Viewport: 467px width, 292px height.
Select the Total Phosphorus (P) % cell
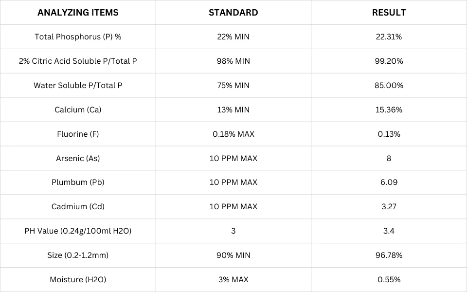pos(78,36)
